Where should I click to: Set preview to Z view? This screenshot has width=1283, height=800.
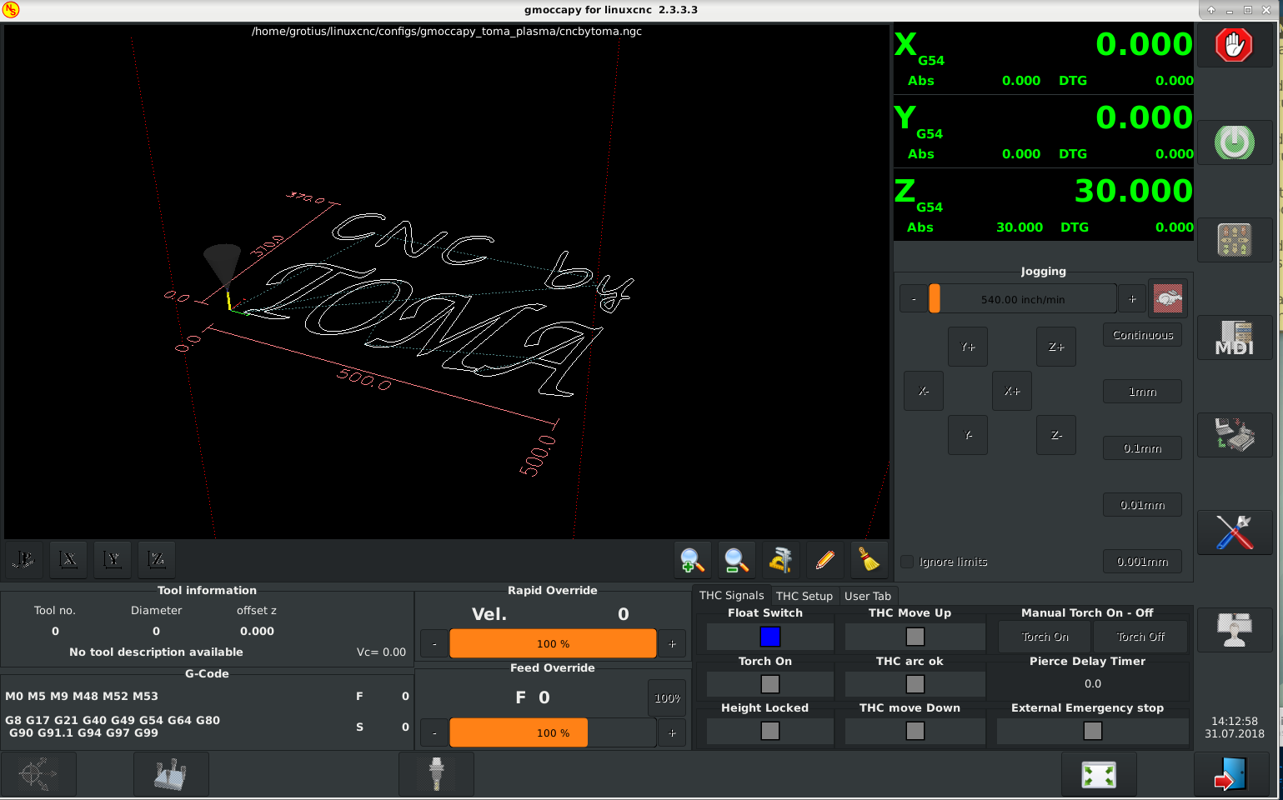(156, 559)
